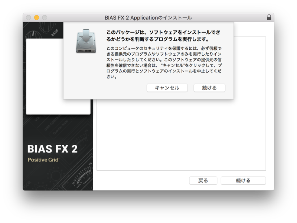Click the BIAS FX 2 logo text
Viewport: 297px width, 223px height.
pyautogui.click(x=52, y=149)
